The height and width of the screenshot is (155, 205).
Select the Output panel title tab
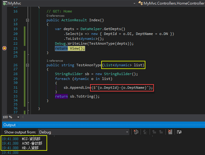point(9,125)
